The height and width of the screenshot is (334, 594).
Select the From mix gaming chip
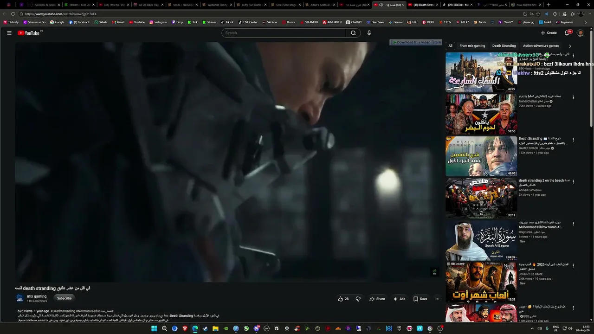tap(472, 46)
